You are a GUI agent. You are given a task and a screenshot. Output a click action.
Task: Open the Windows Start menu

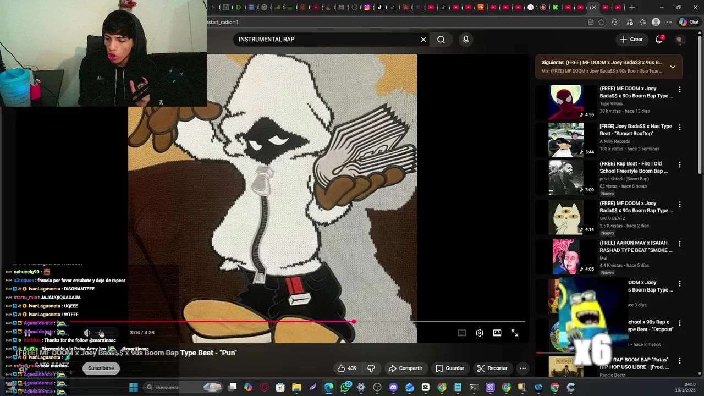click(x=133, y=387)
